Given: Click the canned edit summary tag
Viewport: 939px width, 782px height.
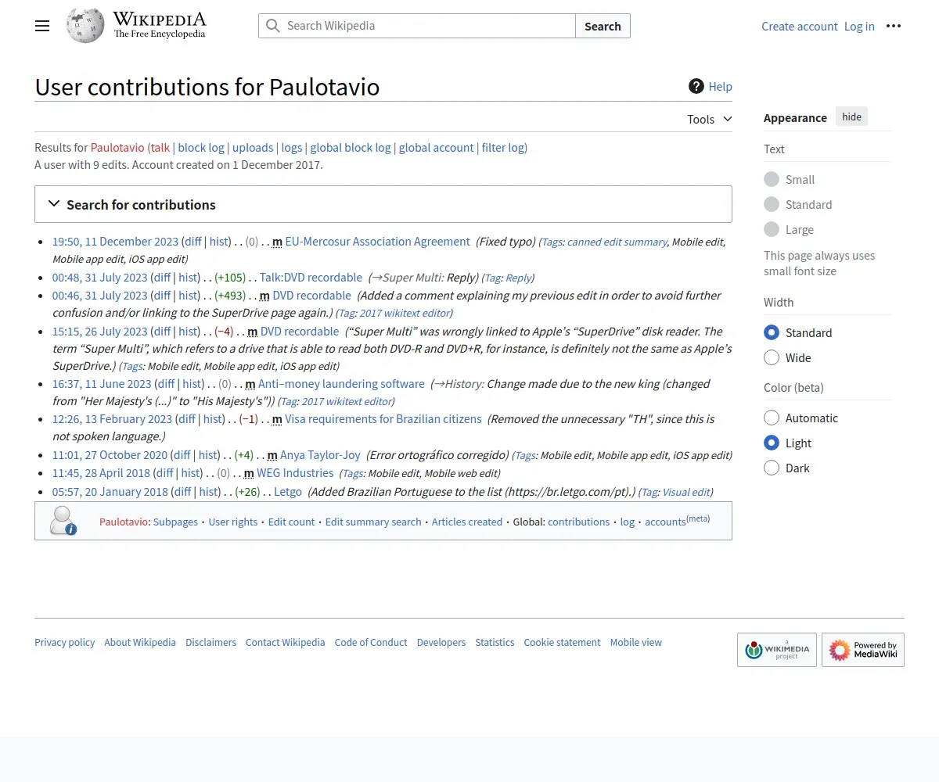Looking at the screenshot, I should coord(617,242).
